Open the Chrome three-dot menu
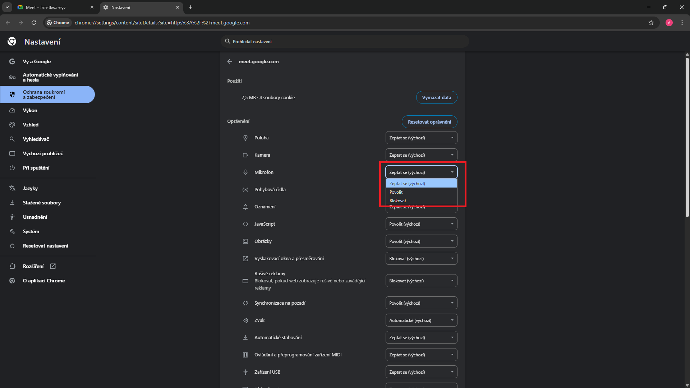The width and height of the screenshot is (690, 388). coord(682,23)
